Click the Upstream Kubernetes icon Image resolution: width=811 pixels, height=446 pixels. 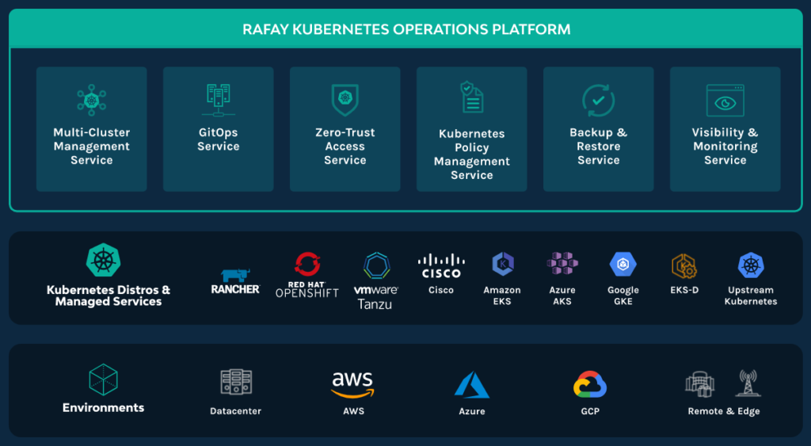pyautogui.click(x=751, y=265)
